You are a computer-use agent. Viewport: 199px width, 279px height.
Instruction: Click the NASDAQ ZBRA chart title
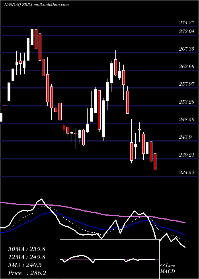36,5
